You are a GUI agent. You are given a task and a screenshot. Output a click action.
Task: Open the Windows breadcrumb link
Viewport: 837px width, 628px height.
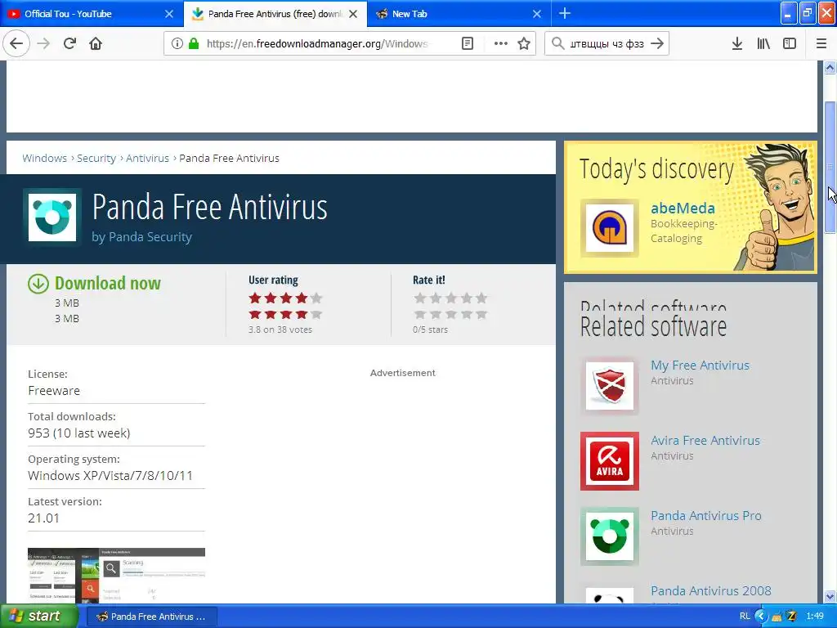click(x=44, y=158)
